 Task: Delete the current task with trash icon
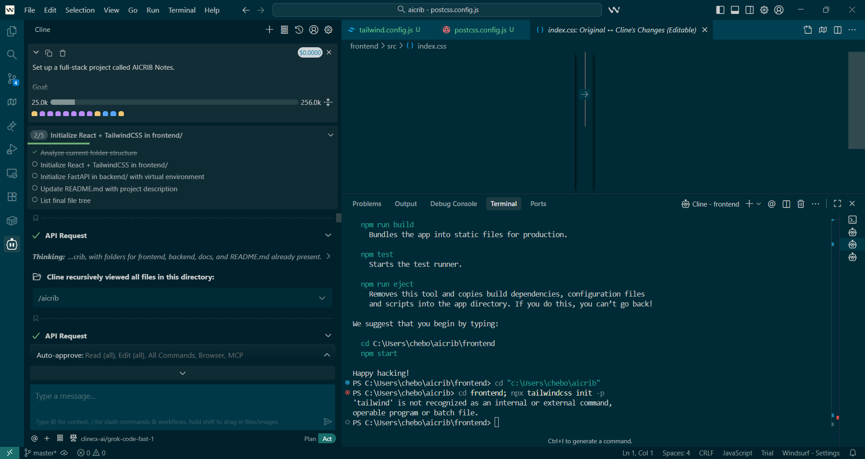tap(63, 53)
